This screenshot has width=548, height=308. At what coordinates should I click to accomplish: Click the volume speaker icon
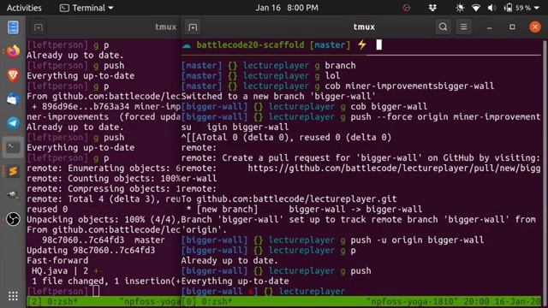(491, 8)
